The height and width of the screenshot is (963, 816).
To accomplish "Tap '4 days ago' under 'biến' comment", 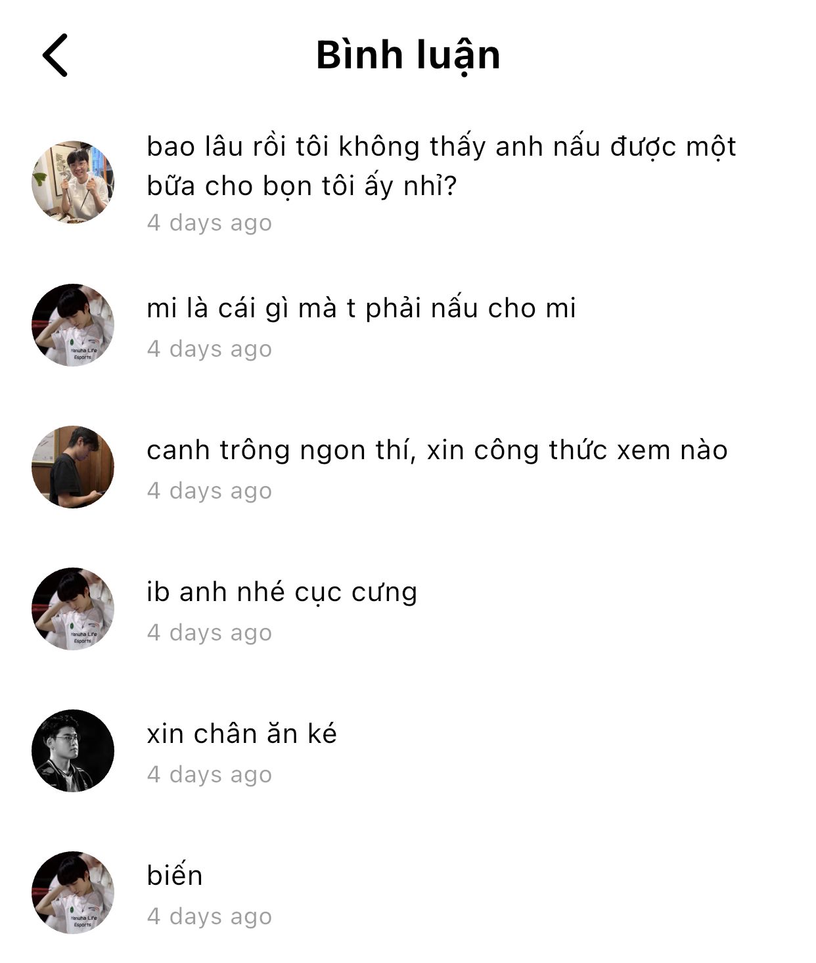I will tap(209, 916).
